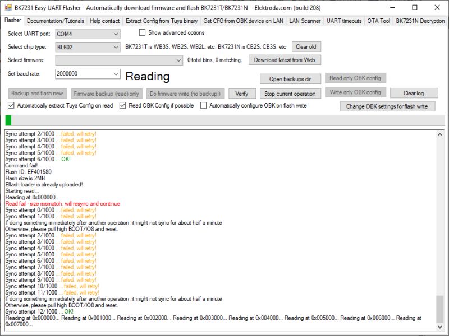Enable Show advanced options
The height and width of the screenshot is (336, 449).
point(142,32)
